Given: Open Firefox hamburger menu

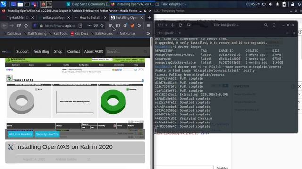Looking at the screenshot, I should (148, 26).
